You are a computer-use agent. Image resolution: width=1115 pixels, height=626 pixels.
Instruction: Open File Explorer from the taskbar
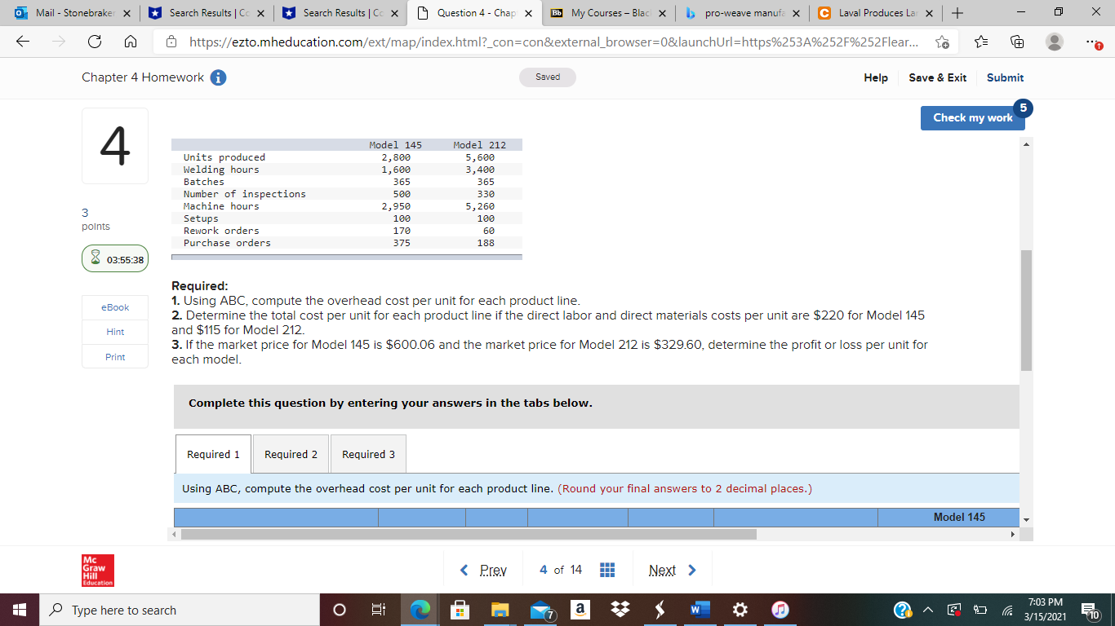coord(500,610)
